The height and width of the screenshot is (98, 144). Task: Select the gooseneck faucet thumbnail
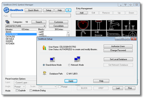(x=83, y=34)
